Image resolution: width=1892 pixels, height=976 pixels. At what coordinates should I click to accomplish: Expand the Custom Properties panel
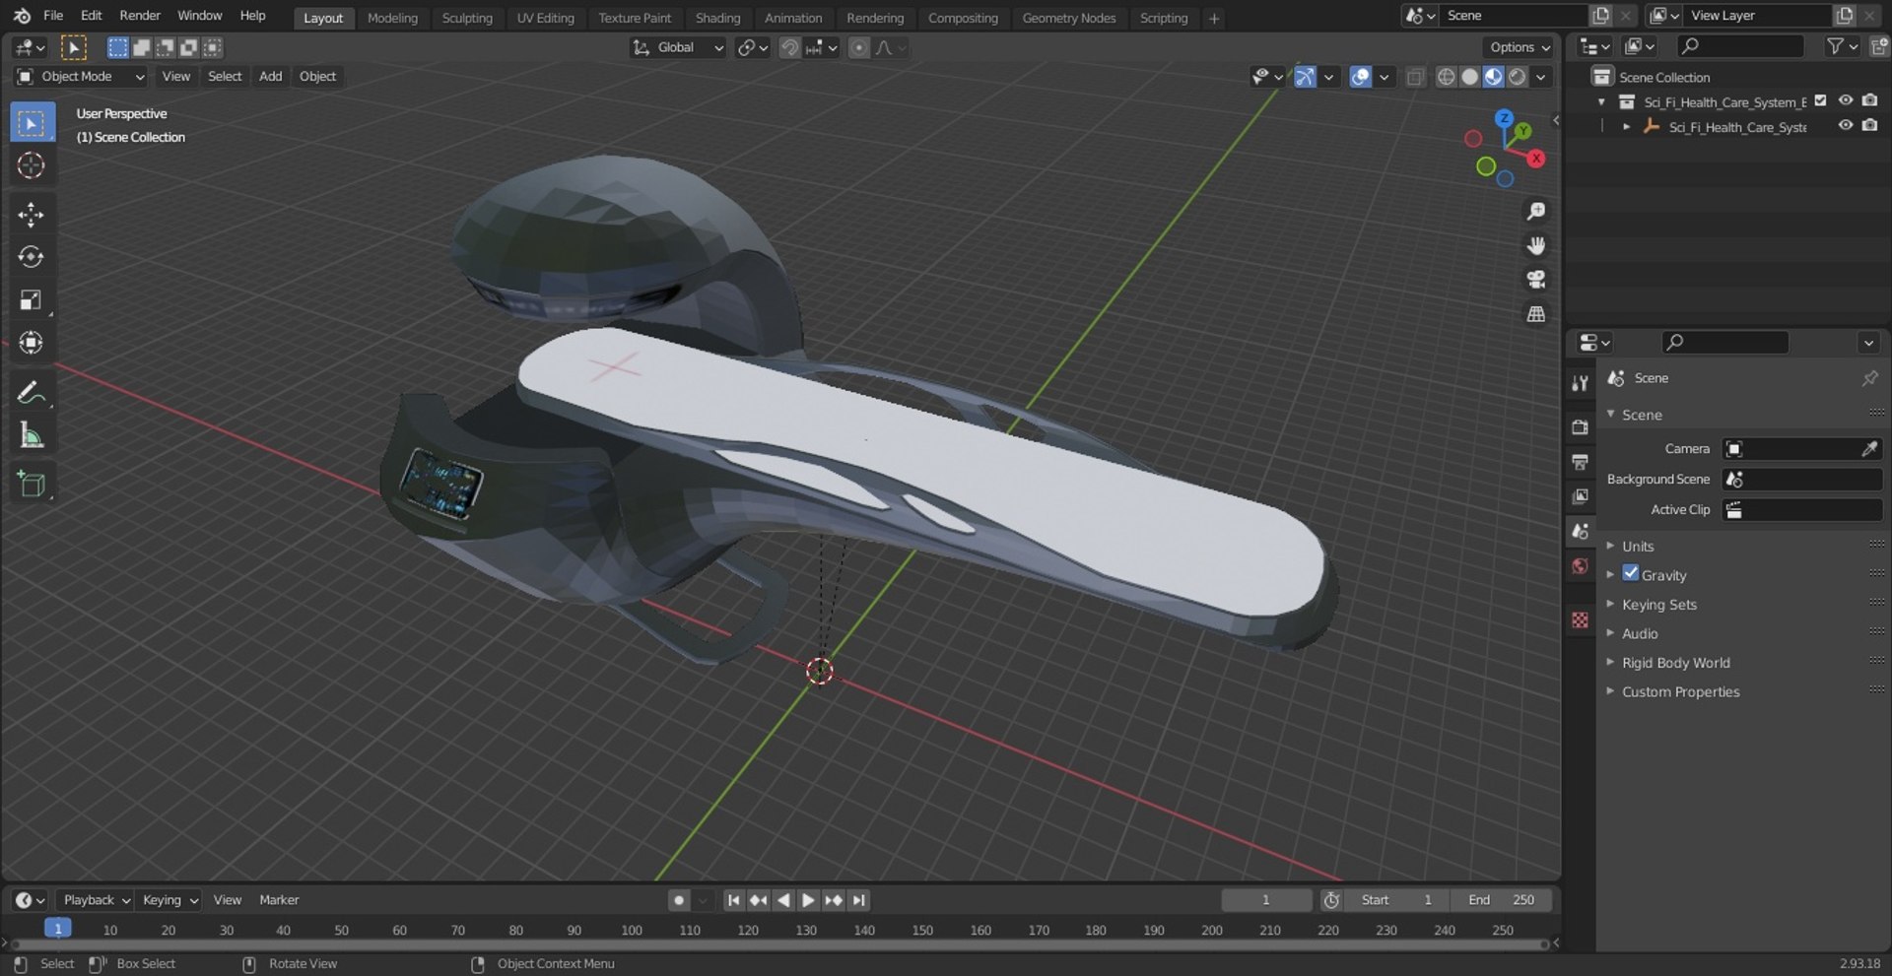tap(1680, 691)
